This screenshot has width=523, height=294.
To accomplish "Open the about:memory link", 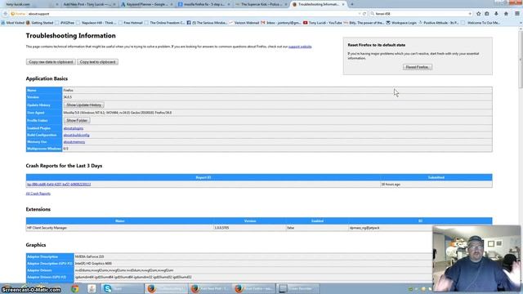I will coord(74,142).
